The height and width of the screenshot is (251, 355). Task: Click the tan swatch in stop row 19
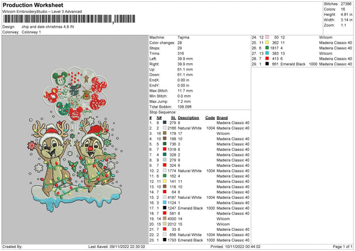click(164, 218)
